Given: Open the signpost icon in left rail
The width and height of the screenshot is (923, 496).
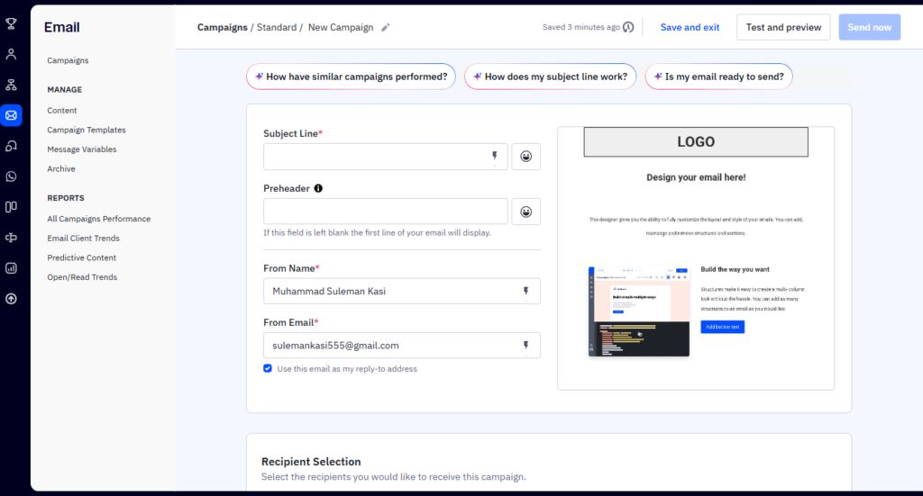Looking at the screenshot, I should click(11, 238).
